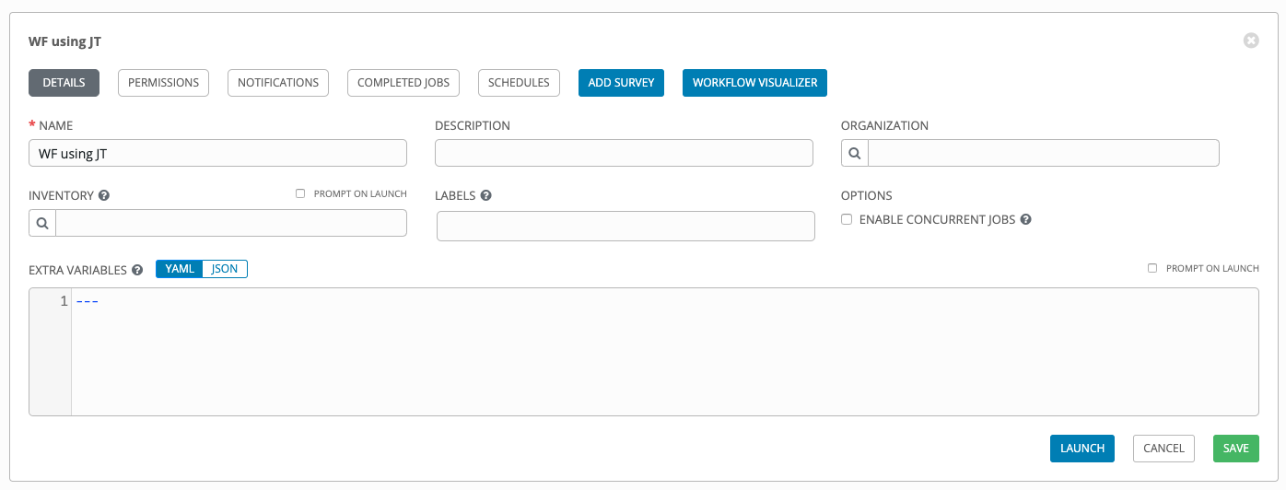Screen dimensions: 1286x490
Task: Switch extra variables format to JSON
Action: pyautogui.click(x=225, y=269)
